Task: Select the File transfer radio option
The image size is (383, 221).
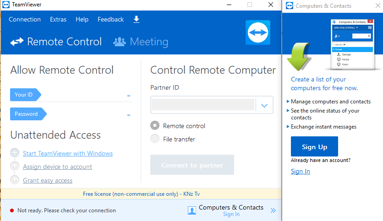Action: point(154,139)
